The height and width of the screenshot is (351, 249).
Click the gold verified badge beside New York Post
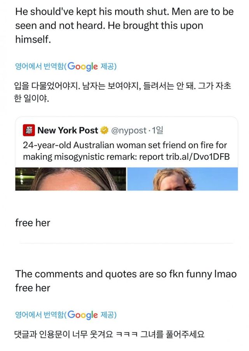tap(103, 130)
